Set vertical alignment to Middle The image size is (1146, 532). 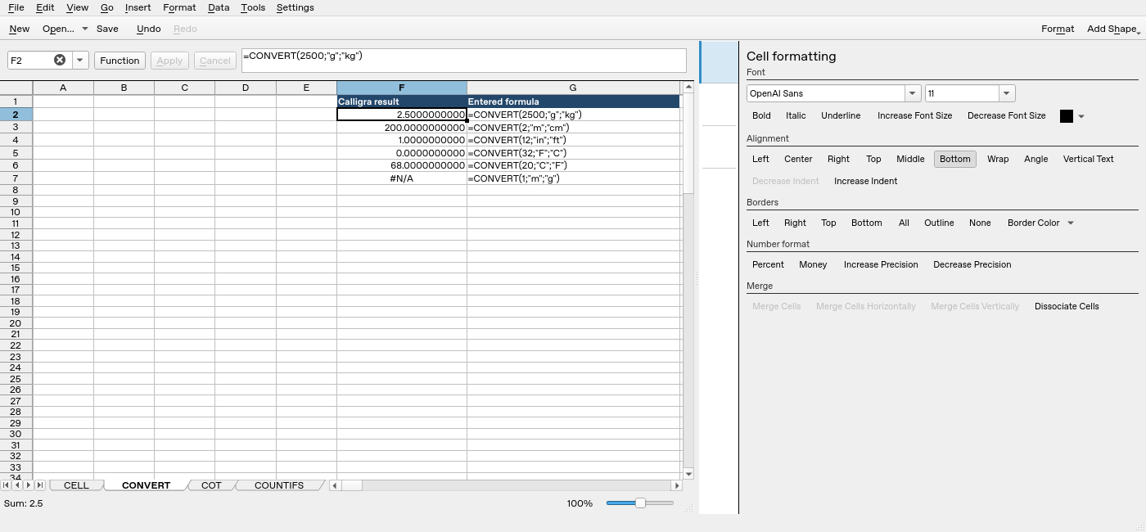[x=910, y=159]
